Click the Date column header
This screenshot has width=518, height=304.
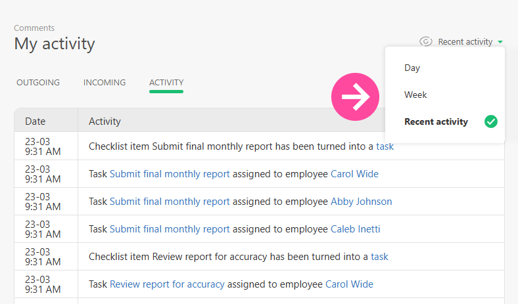(x=35, y=121)
